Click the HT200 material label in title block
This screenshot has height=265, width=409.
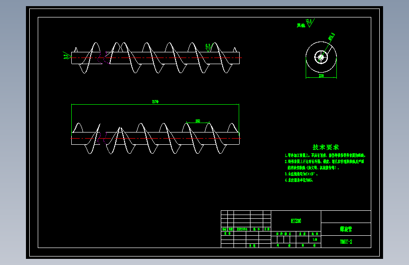(296, 221)
